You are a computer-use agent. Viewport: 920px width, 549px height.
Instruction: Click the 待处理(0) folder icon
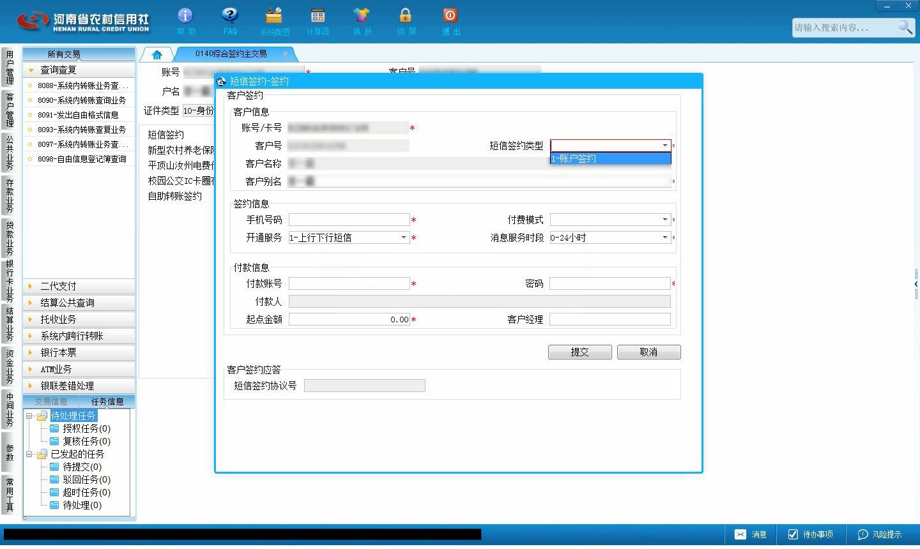point(55,505)
